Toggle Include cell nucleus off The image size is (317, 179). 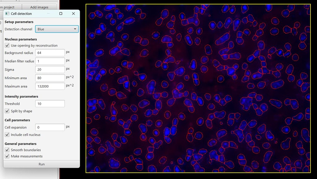[x=7, y=135]
